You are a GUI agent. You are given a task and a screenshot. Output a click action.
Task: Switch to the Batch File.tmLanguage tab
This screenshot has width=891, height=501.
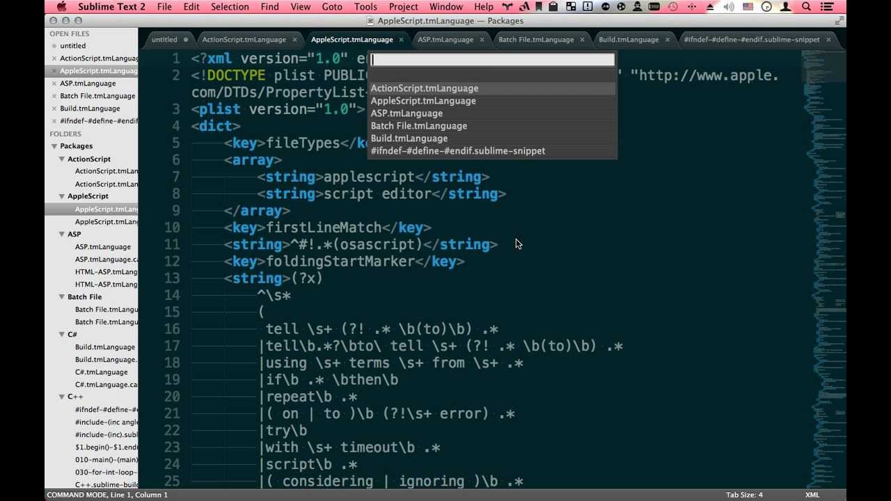[536, 40]
